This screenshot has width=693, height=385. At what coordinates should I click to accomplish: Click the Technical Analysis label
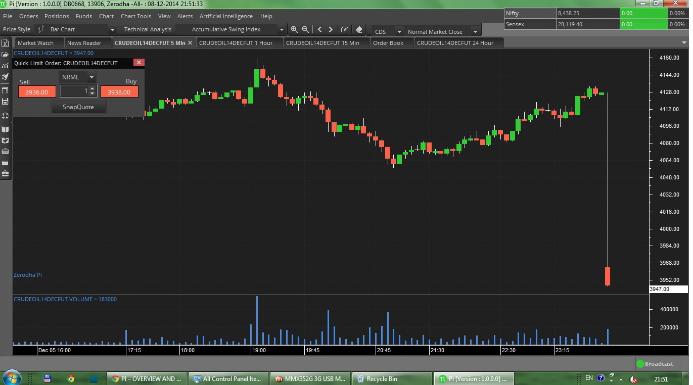click(148, 29)
